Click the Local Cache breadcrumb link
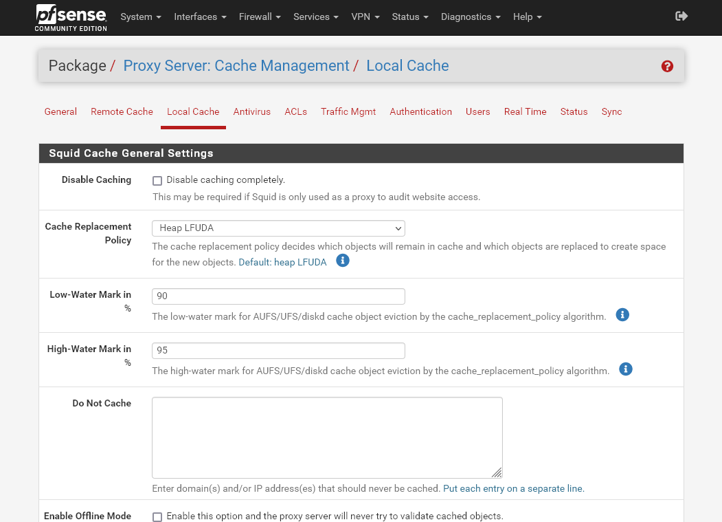Image resolution: width=722 pixels, height=522 pixels. [x=407, y=66]
